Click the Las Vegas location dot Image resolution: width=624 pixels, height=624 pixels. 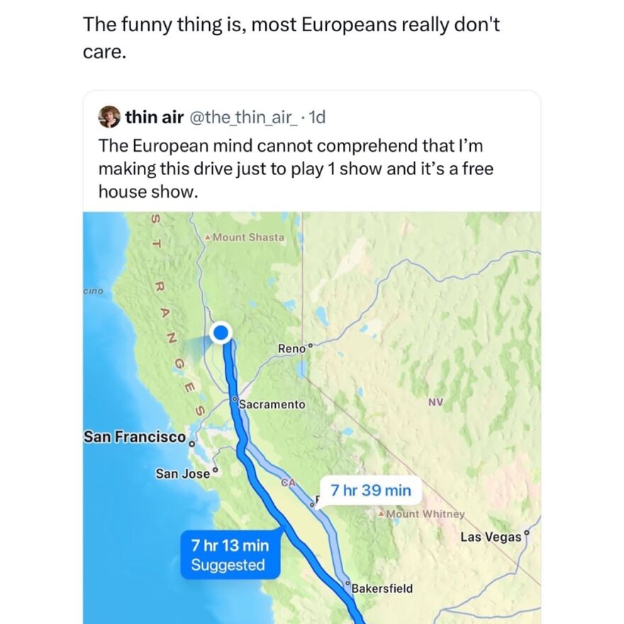[525, 533]
